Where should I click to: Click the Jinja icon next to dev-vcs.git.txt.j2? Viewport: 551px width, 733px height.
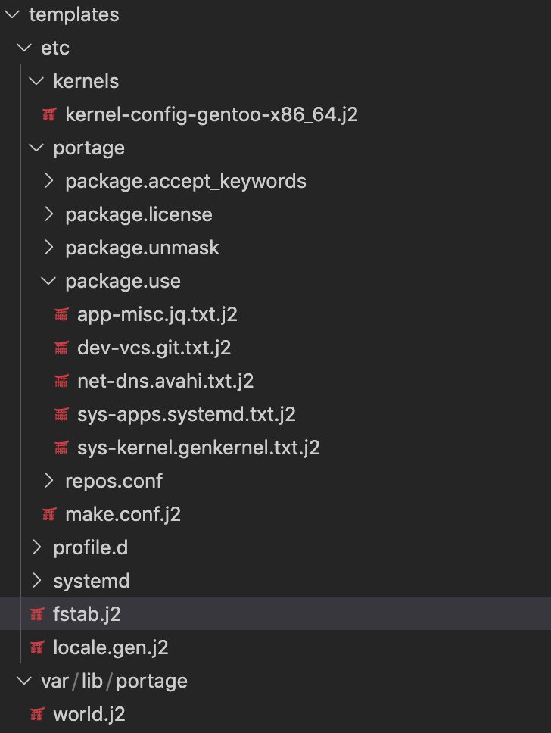[x=61, y=348]
